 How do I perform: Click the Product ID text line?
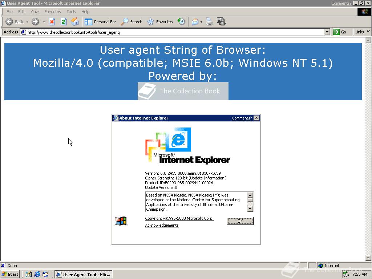tap(179, 183)
